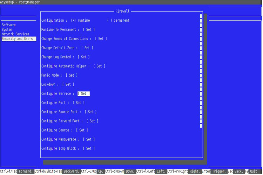This screenshot has height=175, width=263.
Task: Click Set for Runtime To Permanent
Action: click(89, 30)
